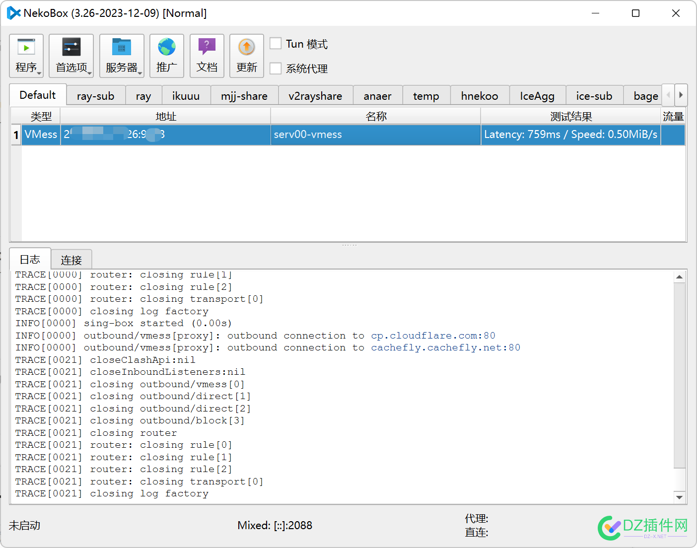697x548 pixels.
Task: Switch to the ice-sub group tab
Action: click(x=594, y=96)
